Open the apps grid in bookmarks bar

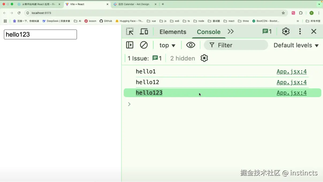5,21
